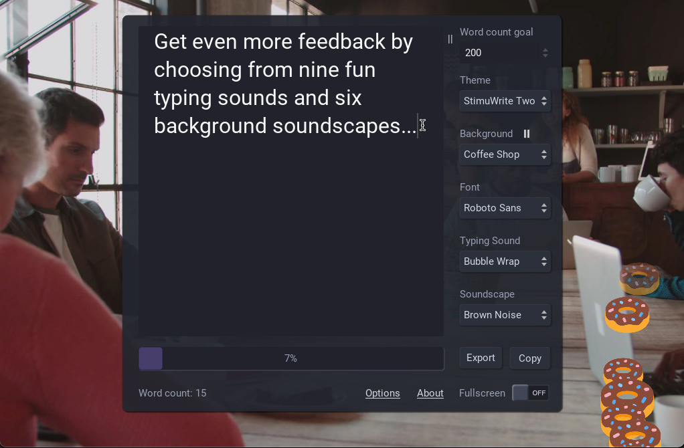Viewport: 684px width, 448px height.
Task: Open the Font dropdown showing Roboto Sans
Action: pos(505,209)
